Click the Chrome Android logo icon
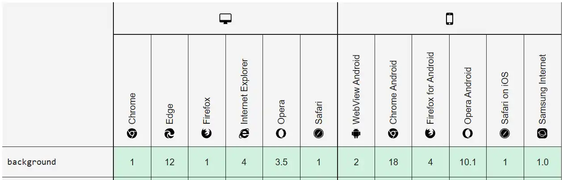Viewport: 563px width, 180px height. tap(393, 133)
